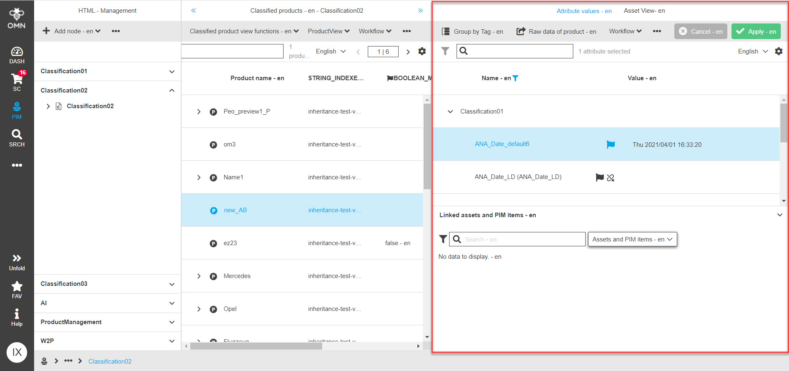
Task: Click the Raw data of product icon
Action: point(521,31)
